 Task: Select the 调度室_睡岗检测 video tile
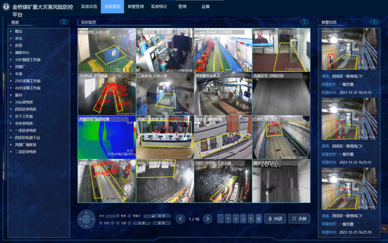tap(223, 137)
